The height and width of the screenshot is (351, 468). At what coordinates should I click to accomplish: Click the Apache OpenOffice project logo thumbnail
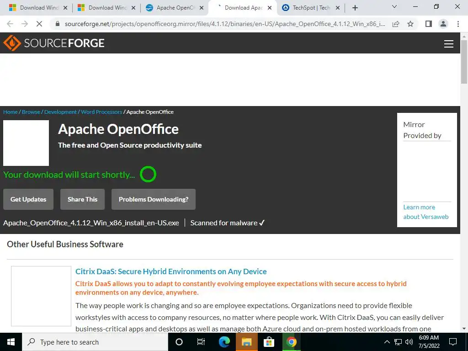tap(26, 143)
